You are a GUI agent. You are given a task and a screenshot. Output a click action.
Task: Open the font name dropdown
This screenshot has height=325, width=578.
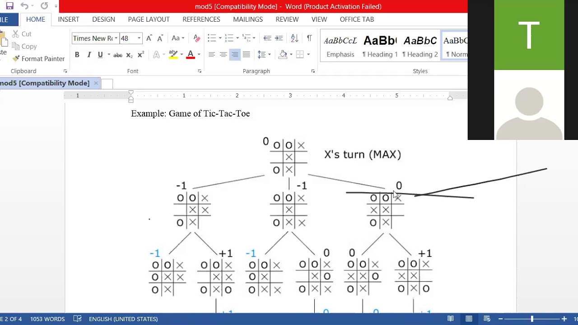click(x=116, y=38)
